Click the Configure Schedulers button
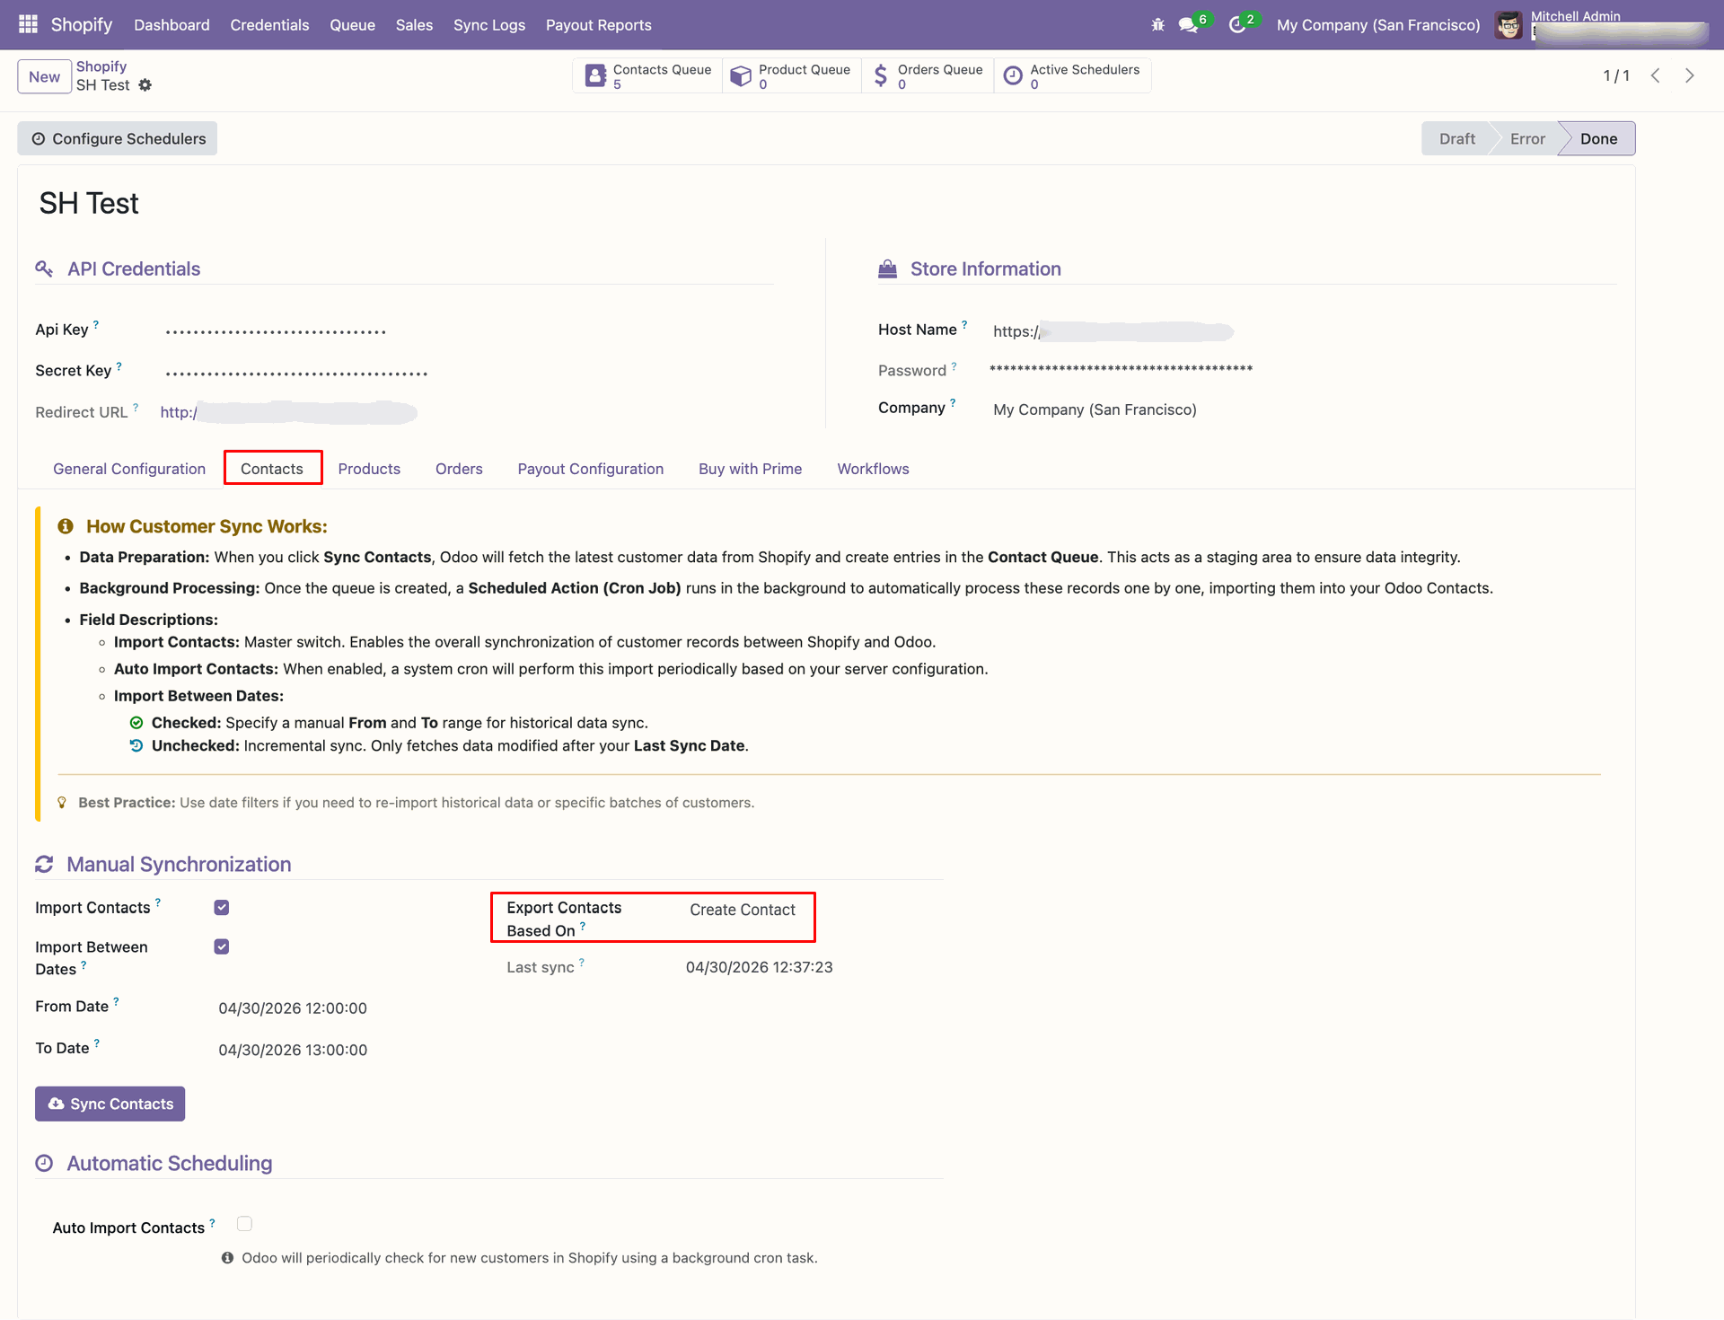Screen dimensions: 1724x1320 point(118,138)
